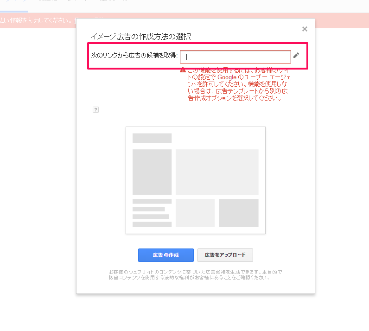Focus the ad candidate link input field

click(235, 57)
